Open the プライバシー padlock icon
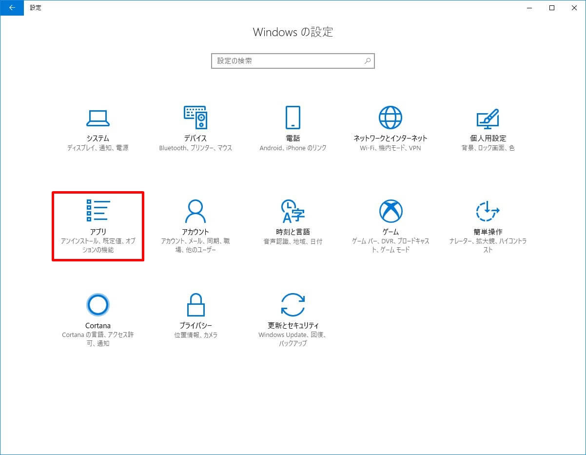 pyautogui.click(x=195, y=305)
